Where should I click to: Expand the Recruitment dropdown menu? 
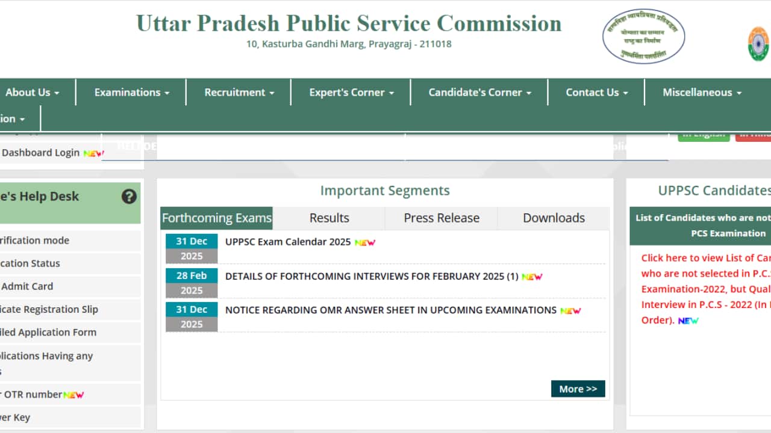click(237, 92)
